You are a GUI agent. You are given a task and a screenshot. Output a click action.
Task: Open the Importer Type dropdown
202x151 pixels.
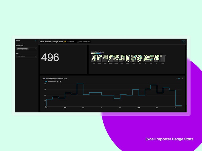pos(26,49)
